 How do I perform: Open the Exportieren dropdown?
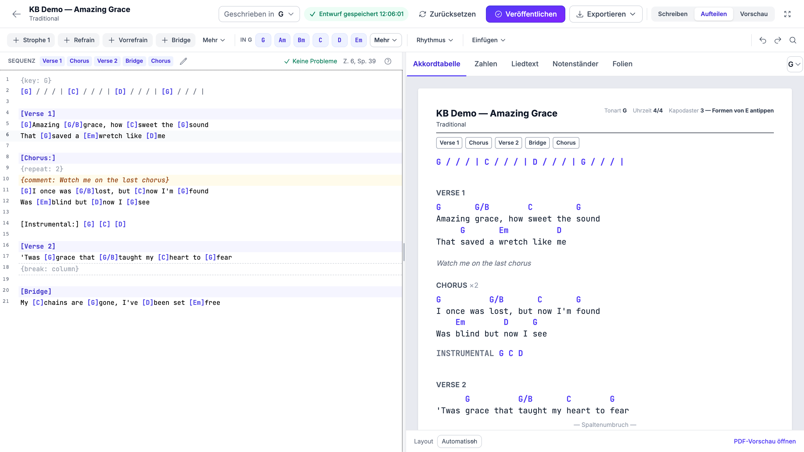(x=606, y=14)
